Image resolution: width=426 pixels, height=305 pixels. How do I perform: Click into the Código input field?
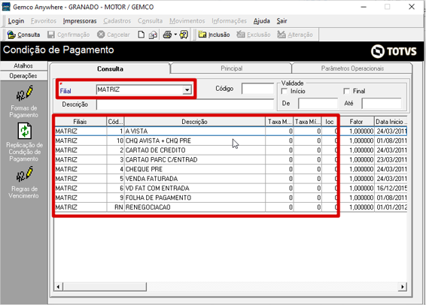tap(257, 89)
